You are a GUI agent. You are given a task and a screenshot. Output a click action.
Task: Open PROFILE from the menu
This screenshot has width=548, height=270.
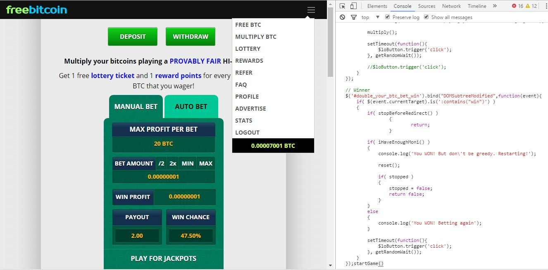273,97
